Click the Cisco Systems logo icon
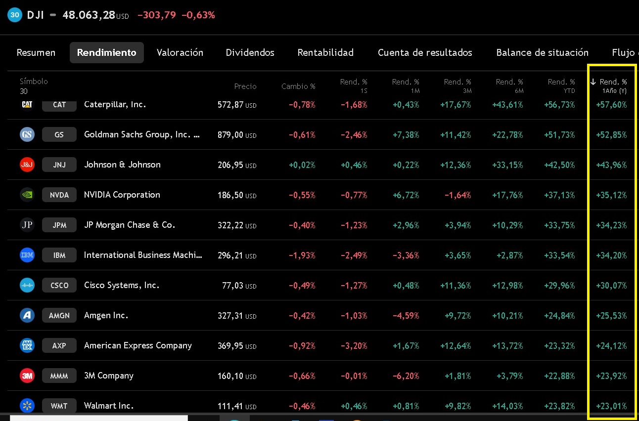 [27, 285]
